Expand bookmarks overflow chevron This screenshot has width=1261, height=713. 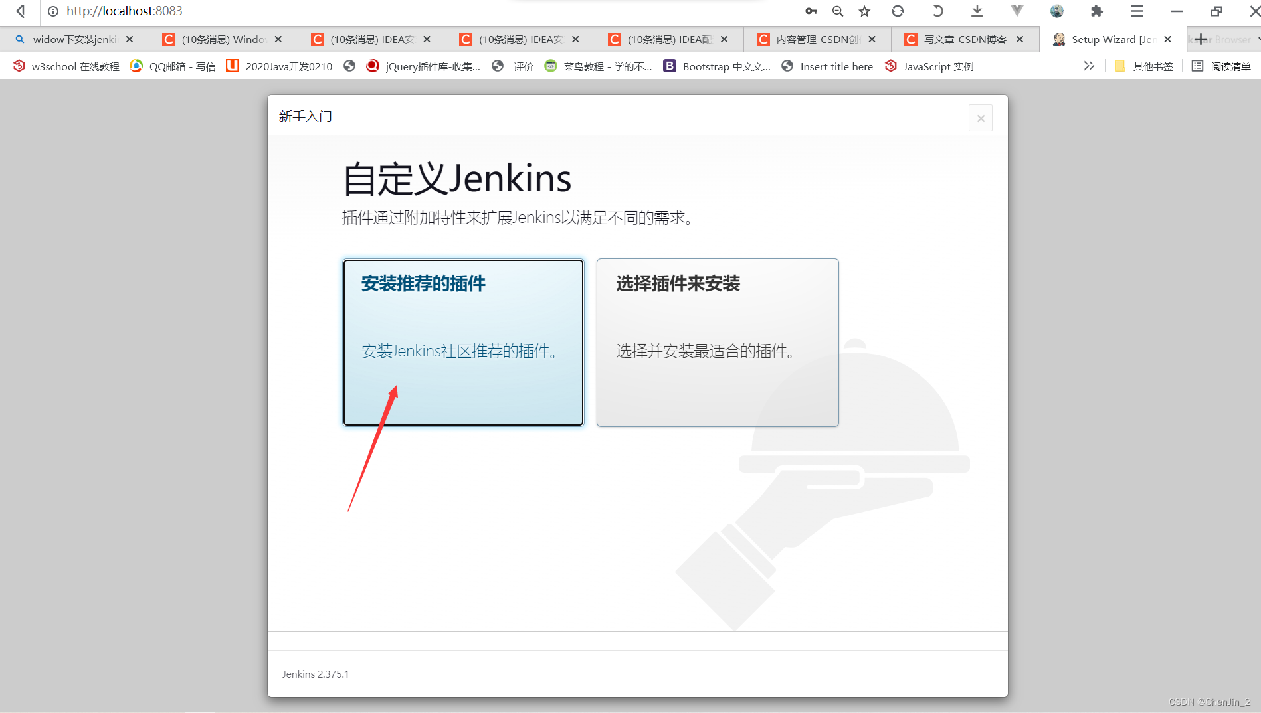[1089, 66]
